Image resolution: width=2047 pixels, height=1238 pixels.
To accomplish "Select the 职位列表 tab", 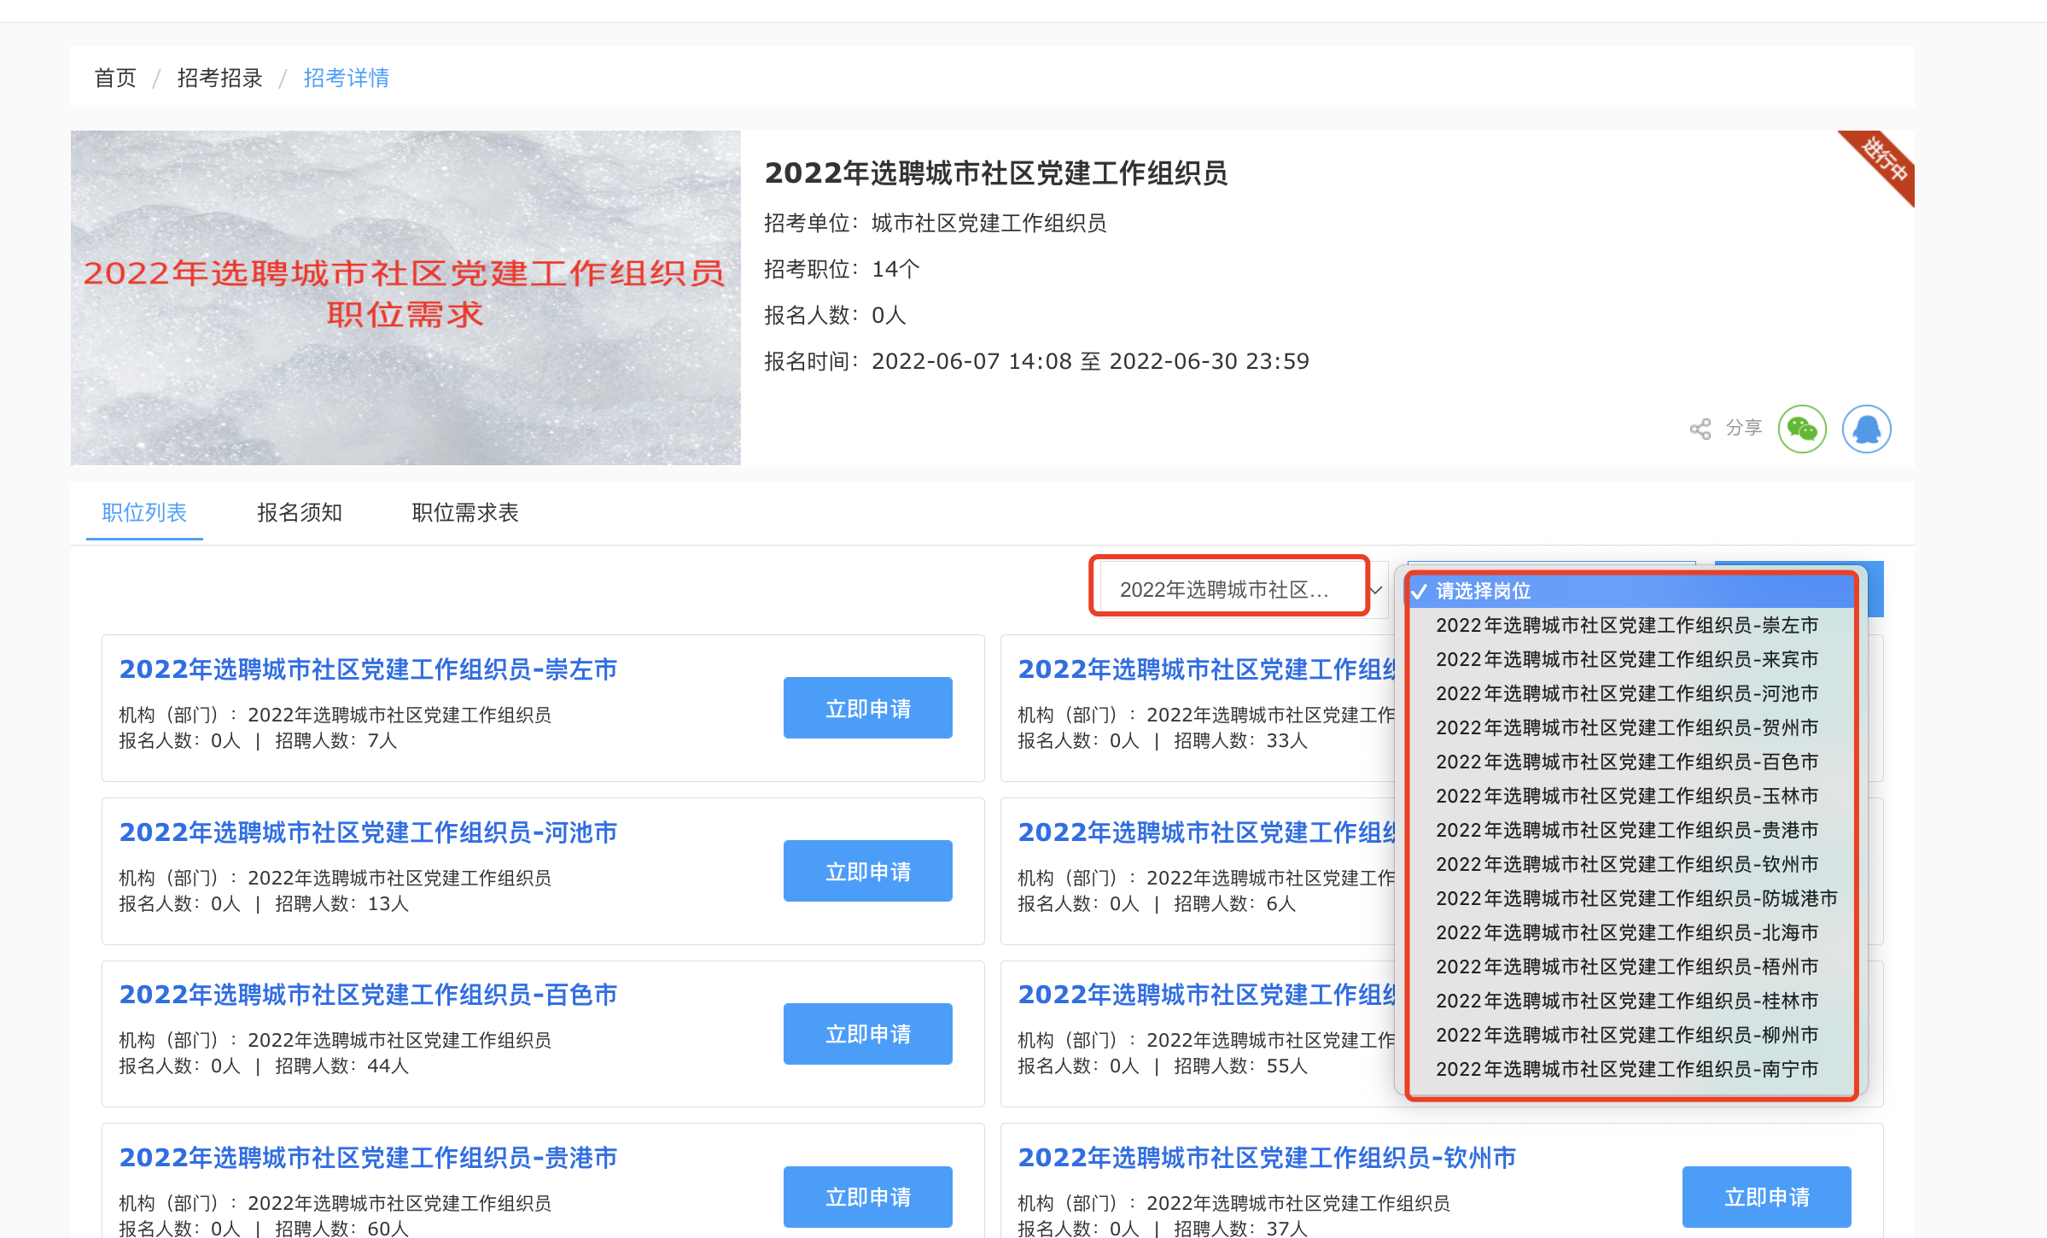I will coord(144,512).
